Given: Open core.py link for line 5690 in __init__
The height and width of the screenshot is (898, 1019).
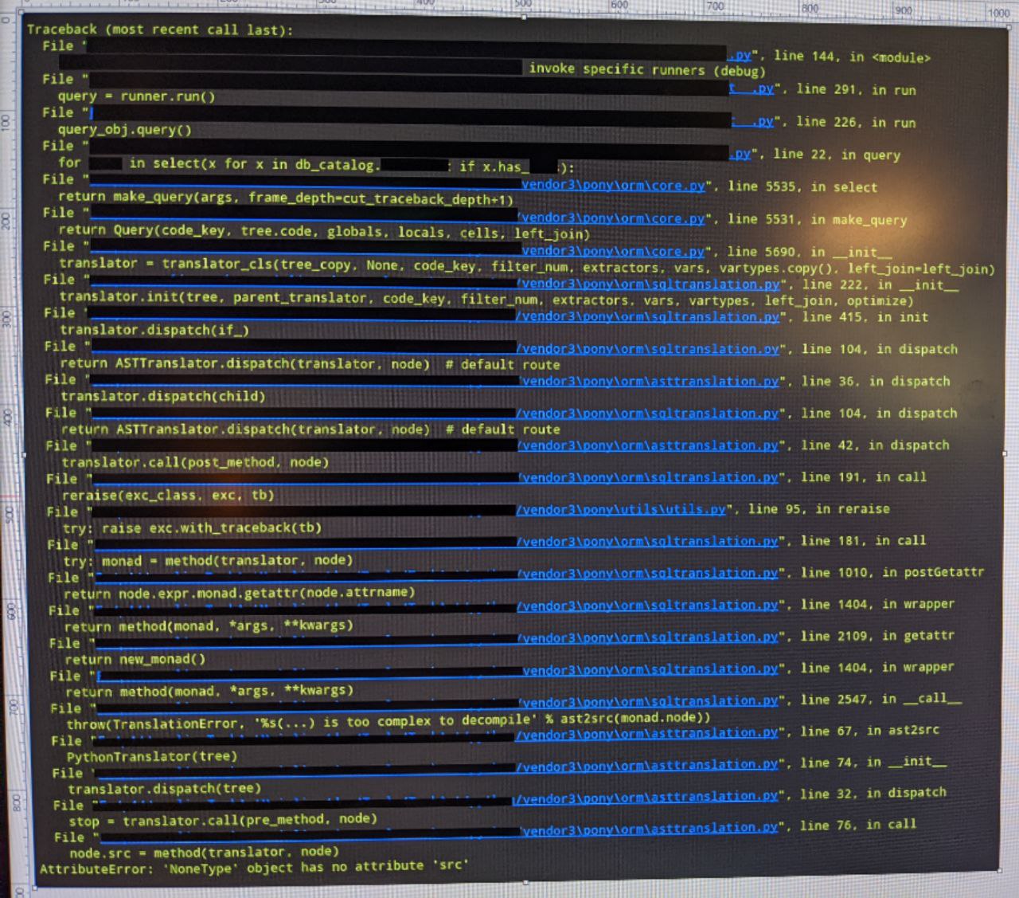Looking at the screenshot, I should click(x=613, y=251).
